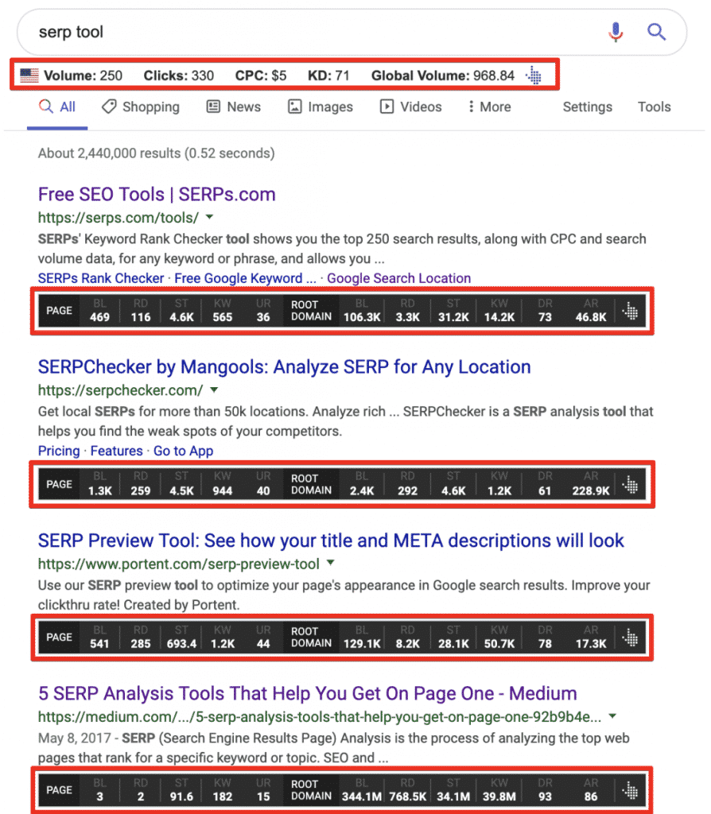Switch to the Shopping tab
711x814 pixels.
coord(141,107)
